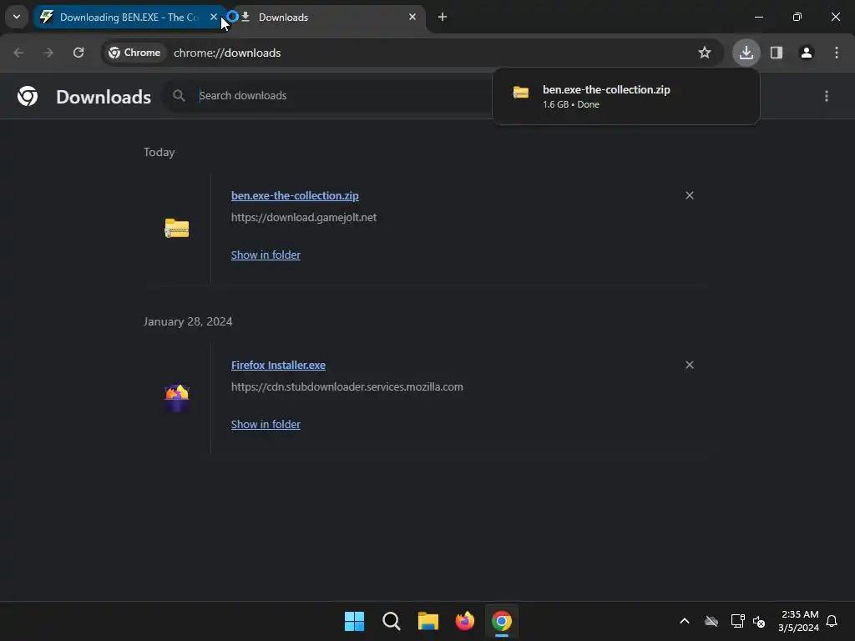Open a new tab with plus button
The width and height of the screenshot is (855, 641).
(x=443, y=17)
